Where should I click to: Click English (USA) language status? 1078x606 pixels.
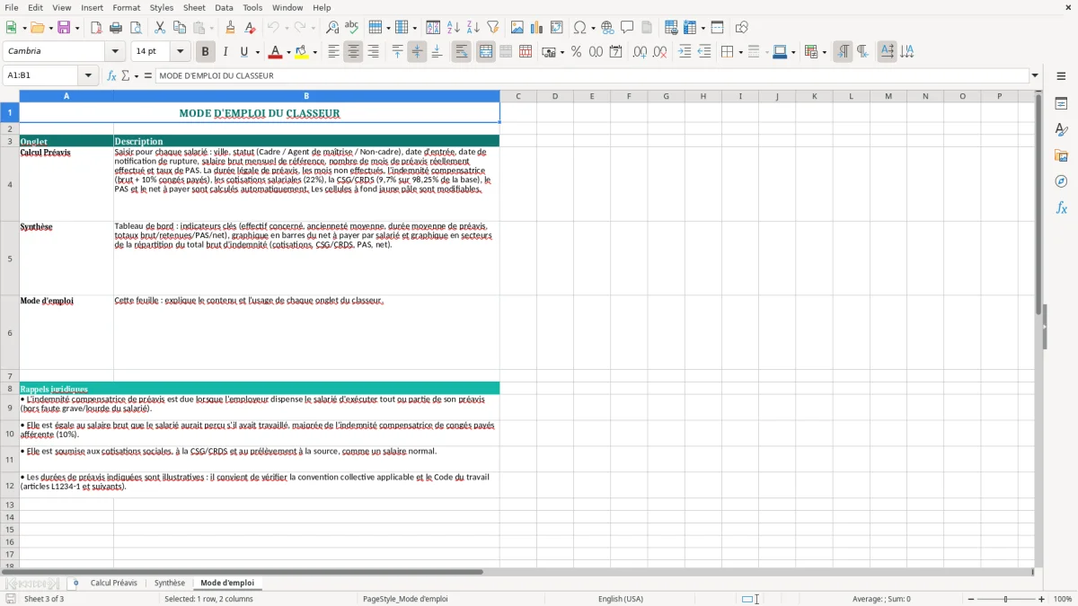pos(621,599)
